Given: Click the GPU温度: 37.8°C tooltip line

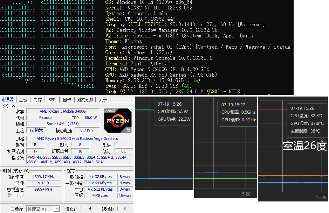Looking at the screenshot, I should [x=307, y=123].
